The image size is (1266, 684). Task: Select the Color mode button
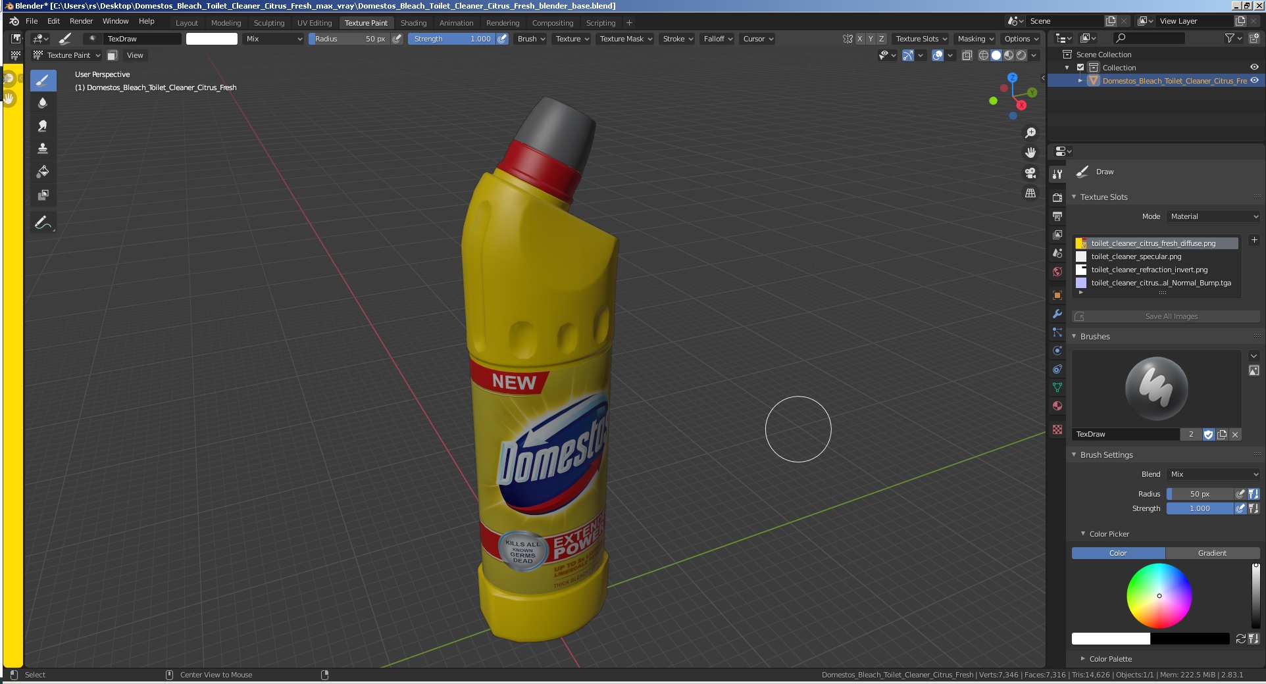(x=1118, y=553)
